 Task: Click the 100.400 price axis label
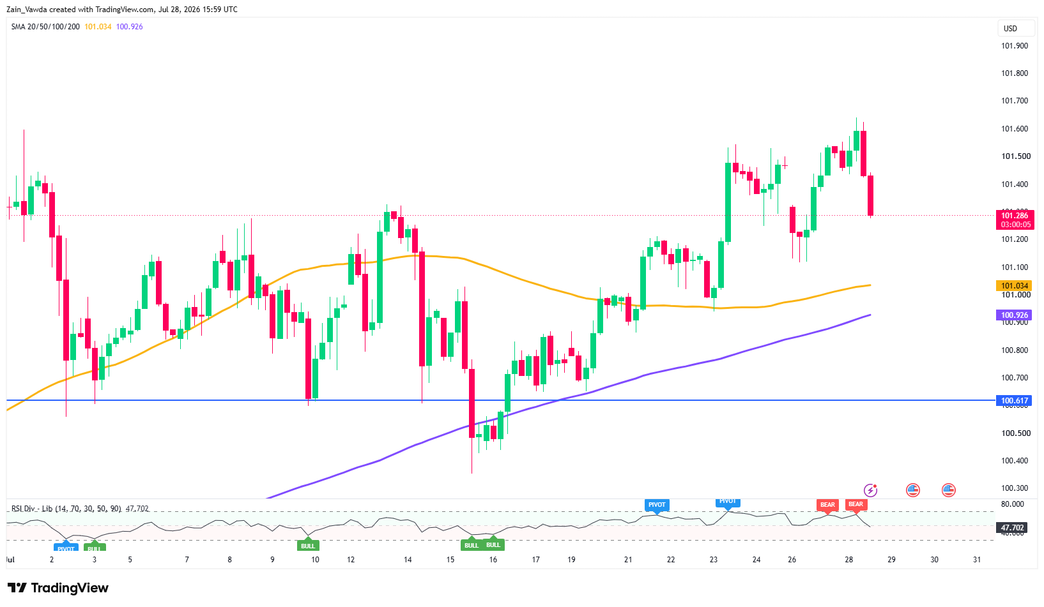(x=1015, y=461)
